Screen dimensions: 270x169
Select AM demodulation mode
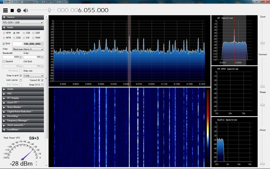tap(14, 33)
